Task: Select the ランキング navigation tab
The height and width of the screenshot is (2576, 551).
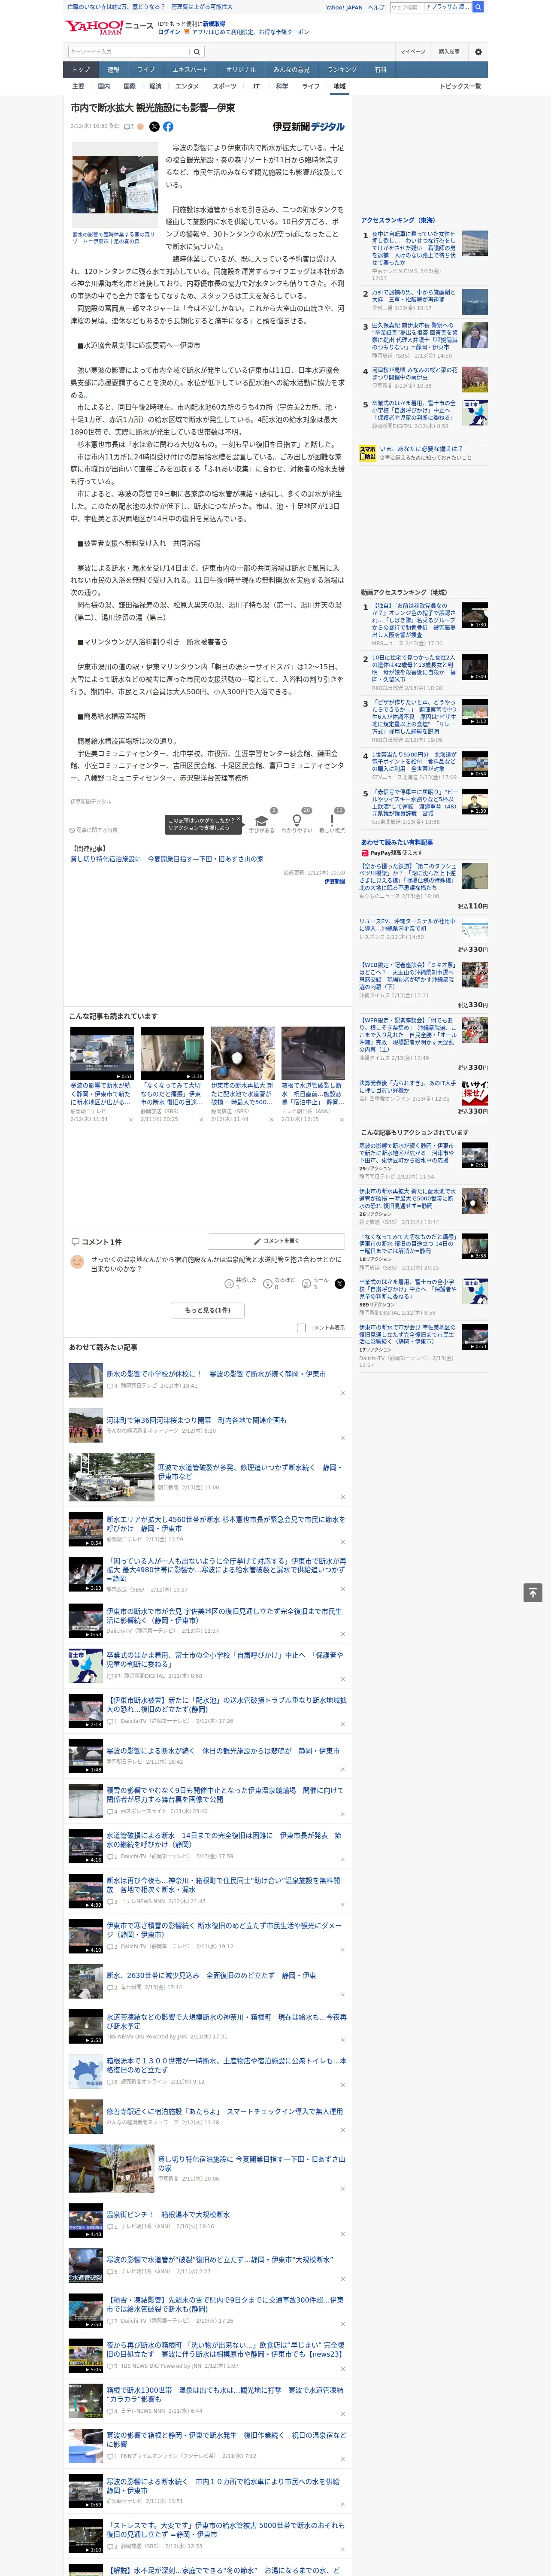Action: (342, 70)
